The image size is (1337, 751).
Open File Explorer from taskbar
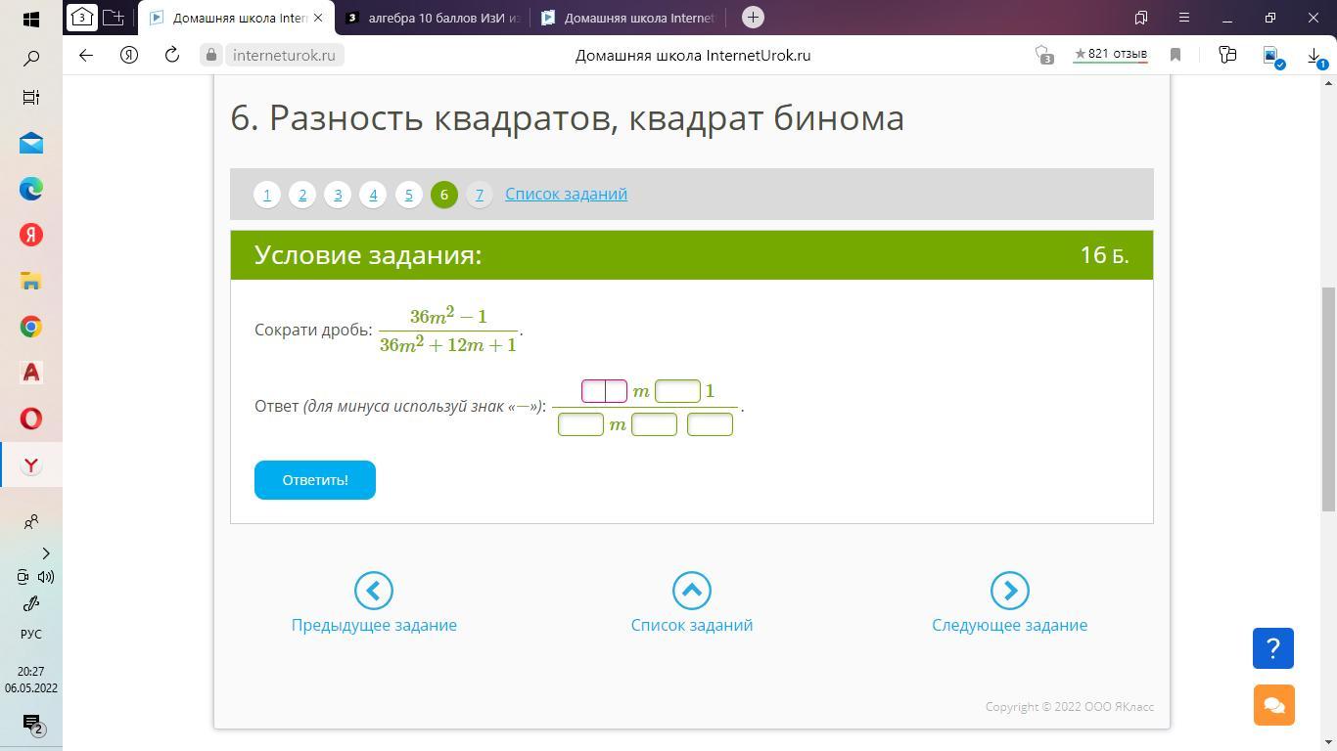click(x=30, y=281)
